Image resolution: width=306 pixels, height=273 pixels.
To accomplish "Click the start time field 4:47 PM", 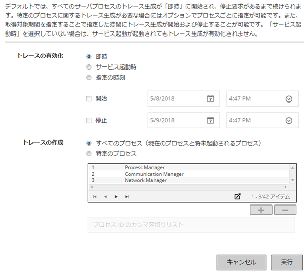I will pyautogui.click(x=262, y=98).
